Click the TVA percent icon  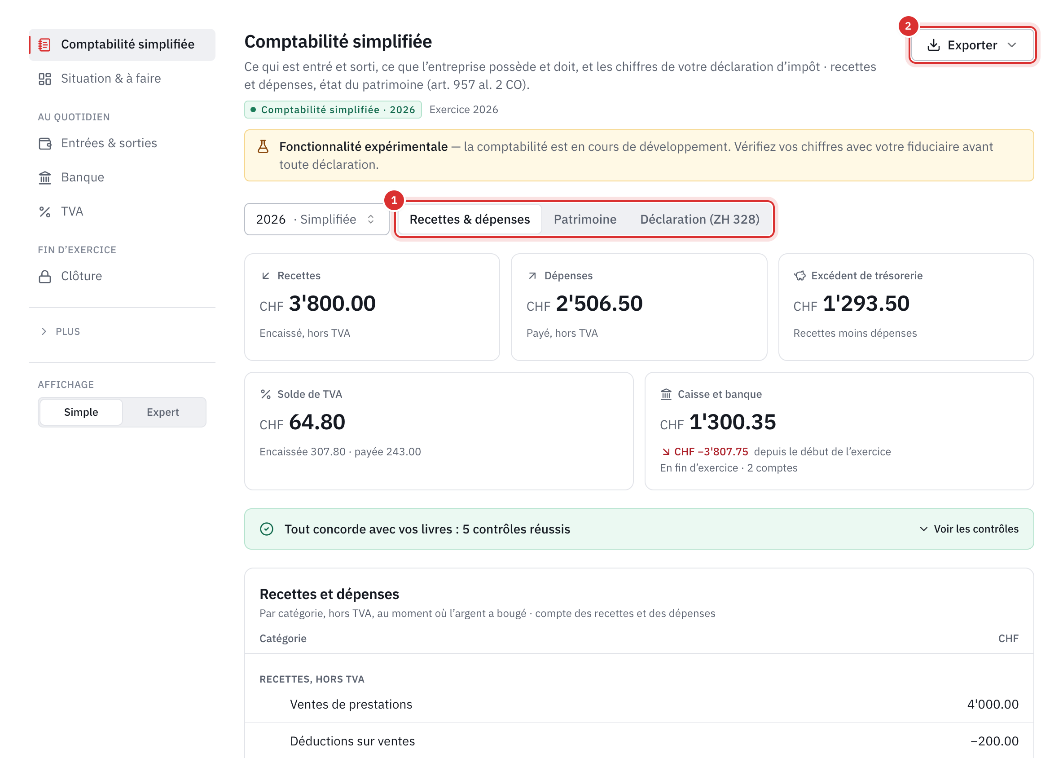pyautogui.click(x=44, y=212)
